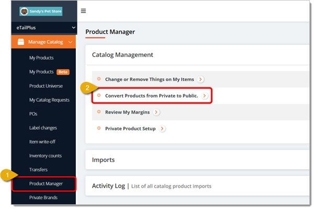Select Label changes menu item
Screen dimensions: 314x209
[43, 128]
